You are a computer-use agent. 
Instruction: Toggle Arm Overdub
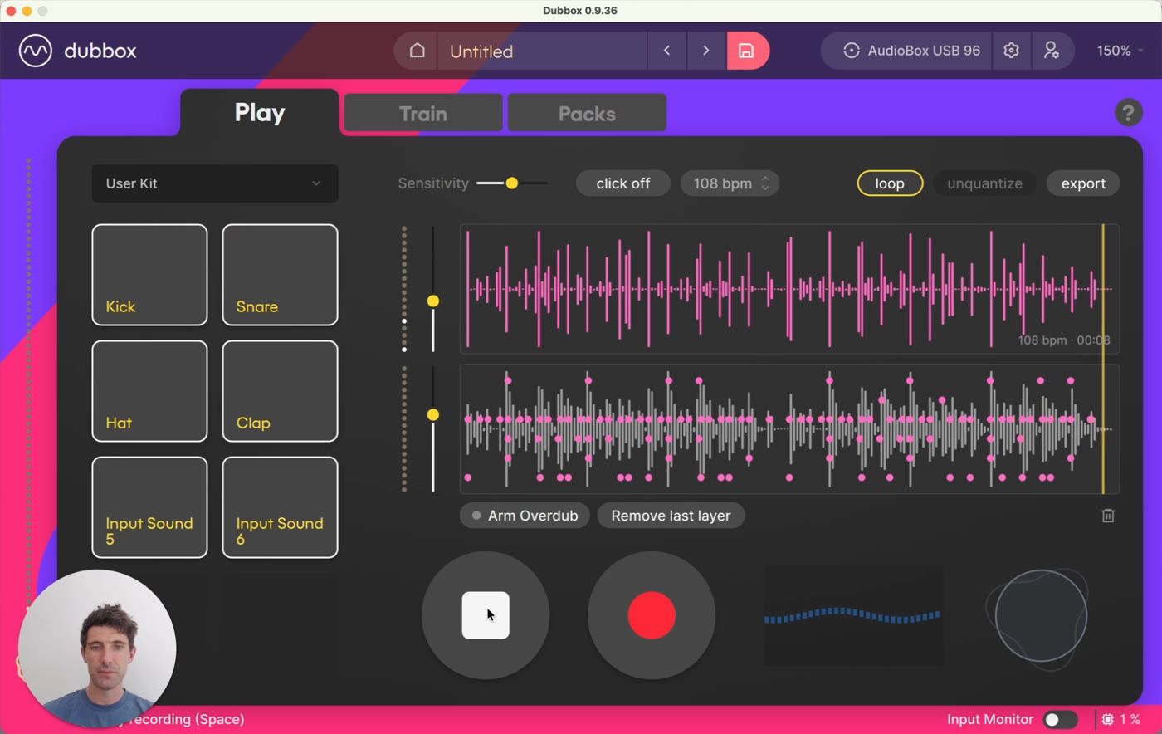point(525,516)
